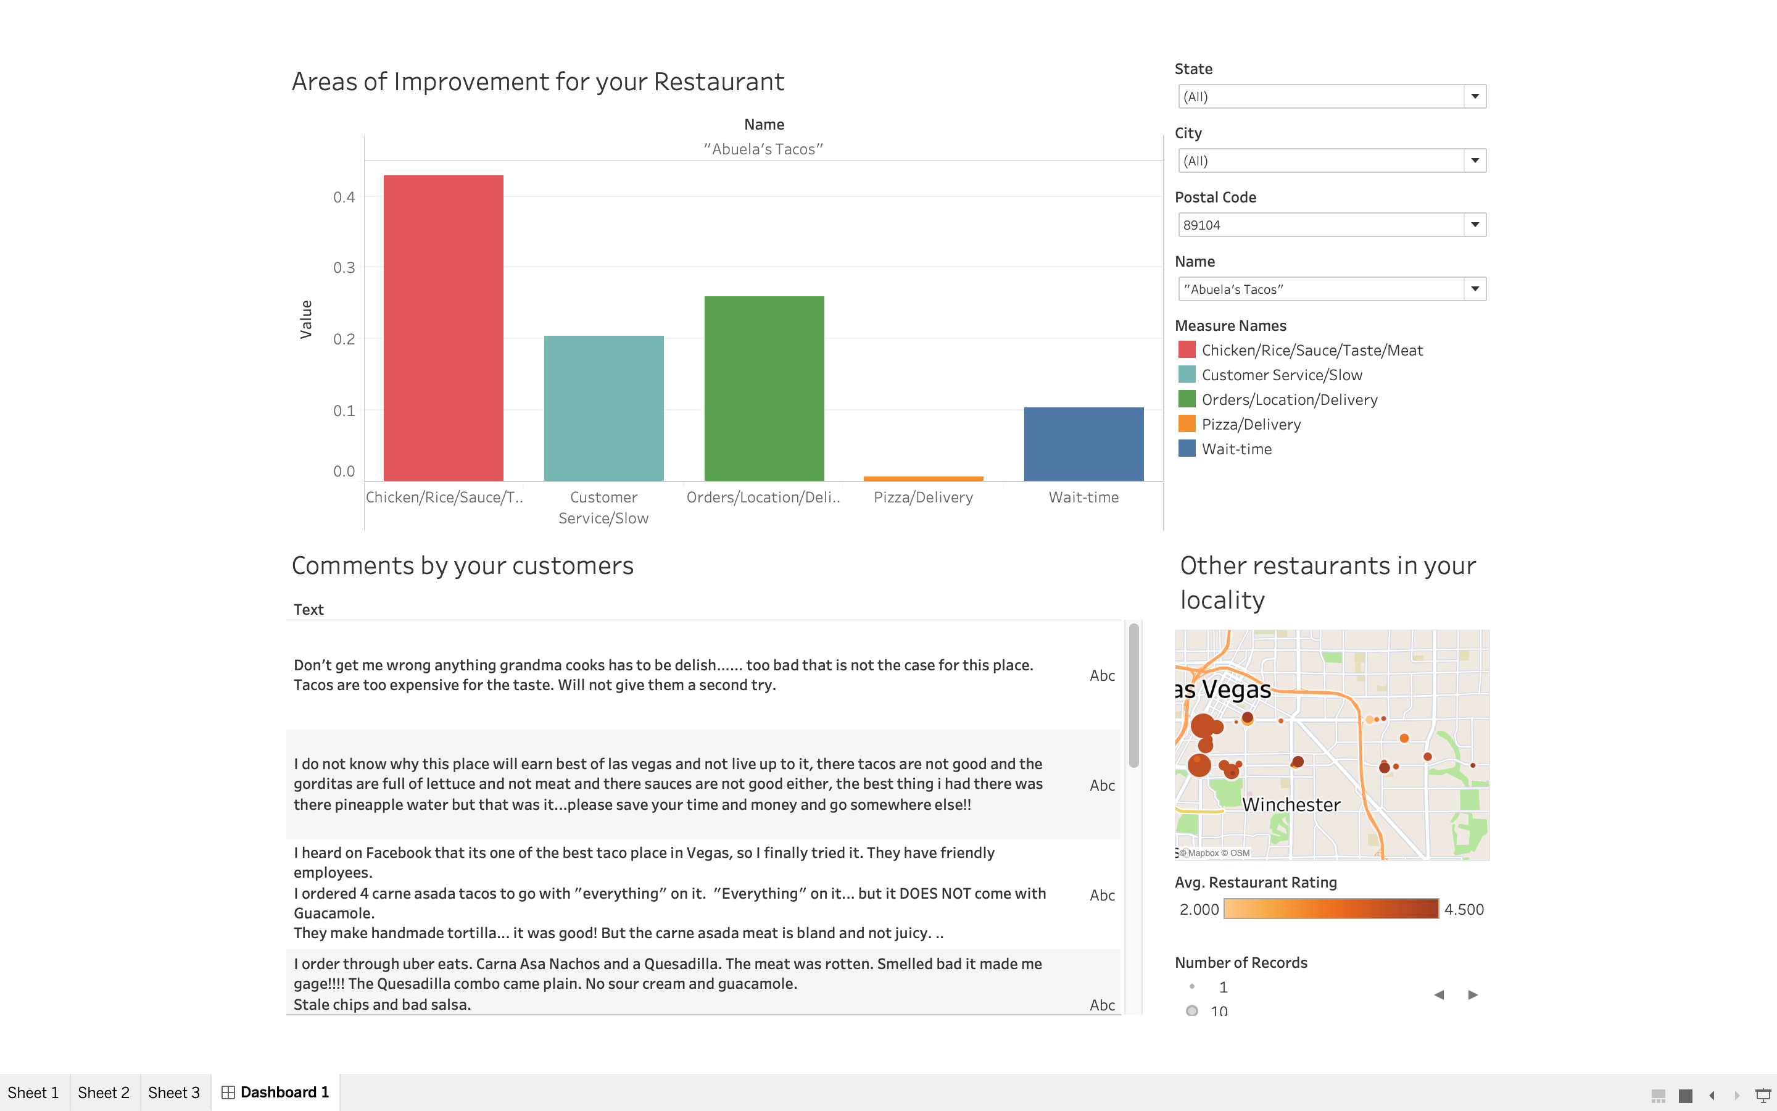The height and width of the screenshot is (1111, 1777).
Task: Open the Sheet 3 tab
Action: [x=174, y=1092]
